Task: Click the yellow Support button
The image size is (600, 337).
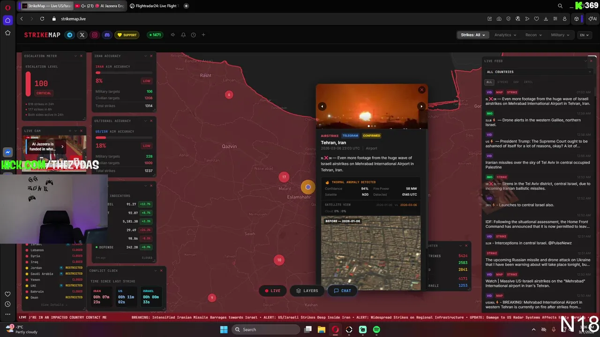Action: [127, 35]
